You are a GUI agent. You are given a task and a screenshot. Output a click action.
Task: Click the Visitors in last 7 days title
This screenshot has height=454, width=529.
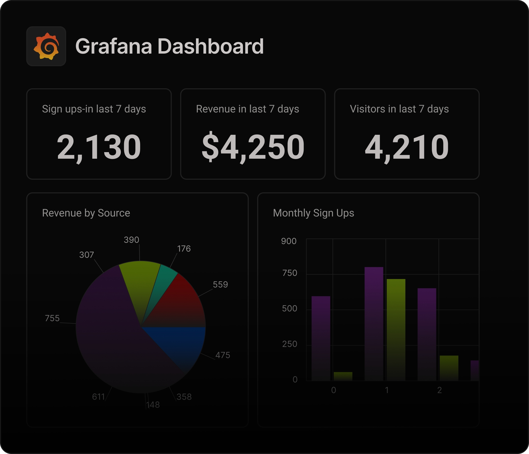pyautogui.click(x=399, y=109)
